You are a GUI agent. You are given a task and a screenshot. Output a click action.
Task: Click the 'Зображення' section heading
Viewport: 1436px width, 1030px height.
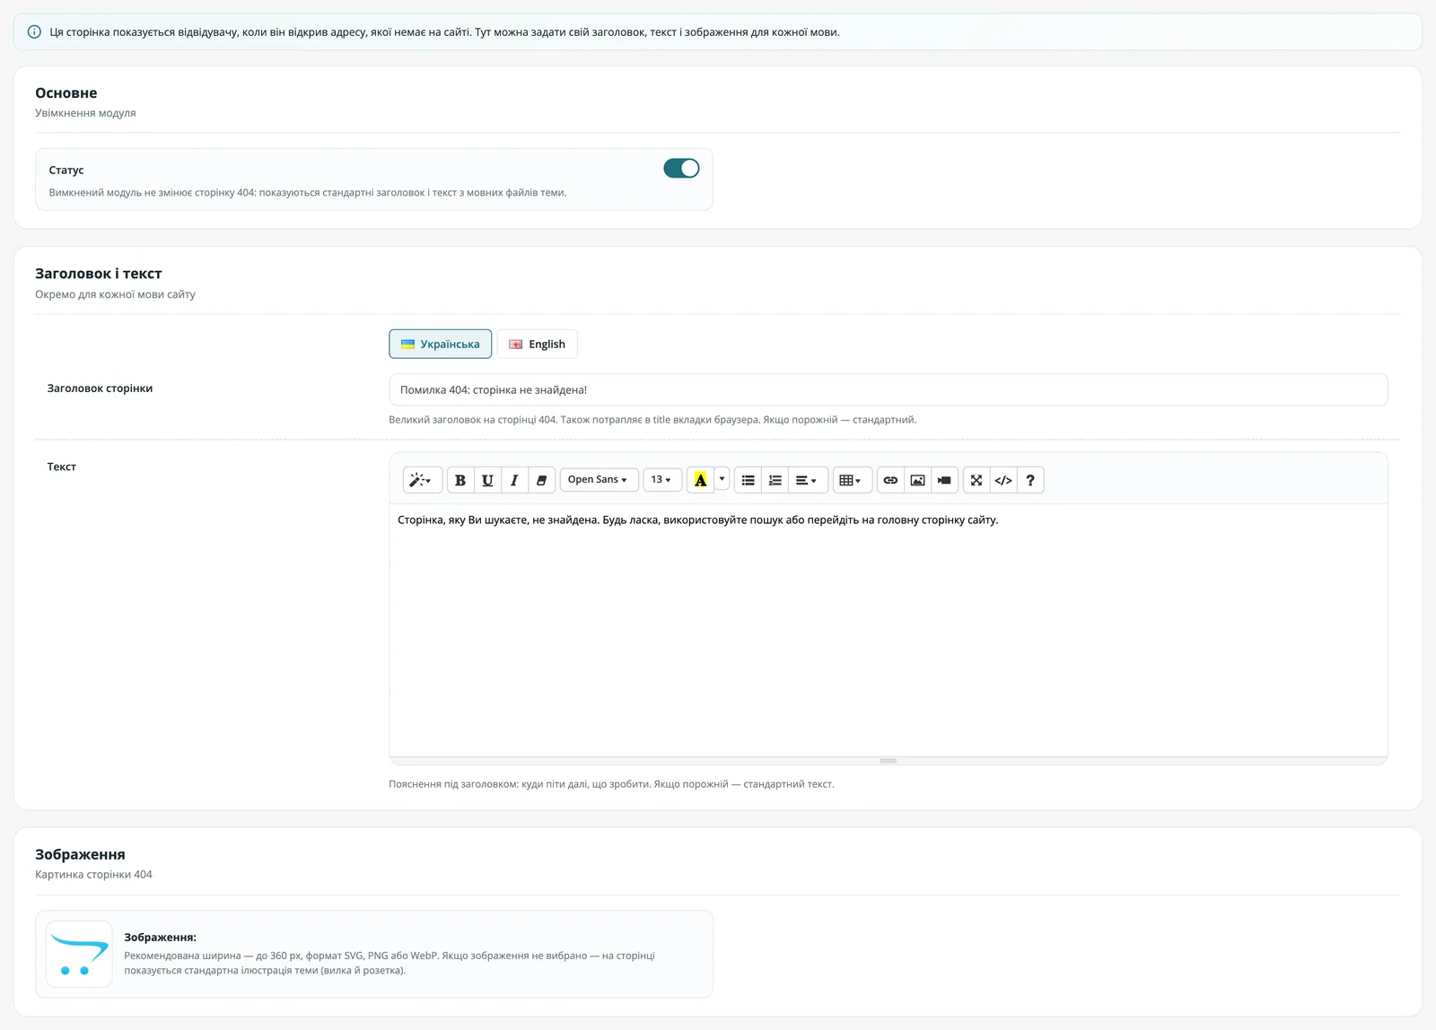click(x=80, y=854)
